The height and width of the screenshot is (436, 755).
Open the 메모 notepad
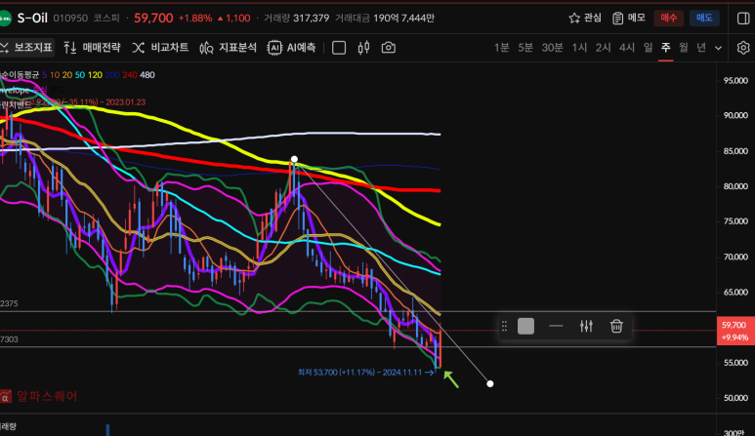[x=628, y=18]
